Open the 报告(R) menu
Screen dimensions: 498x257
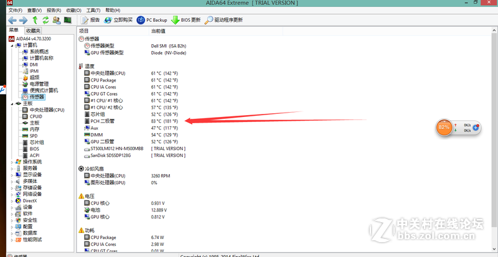[54, 10]
